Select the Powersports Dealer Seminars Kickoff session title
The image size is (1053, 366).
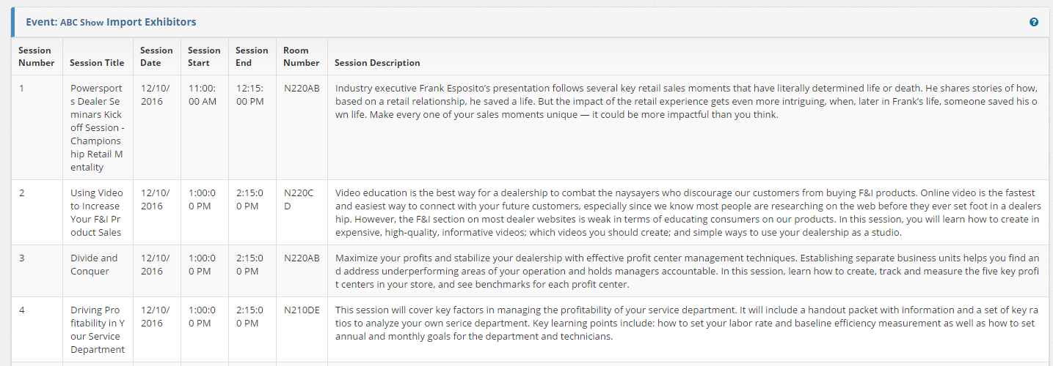click(97, 127)
